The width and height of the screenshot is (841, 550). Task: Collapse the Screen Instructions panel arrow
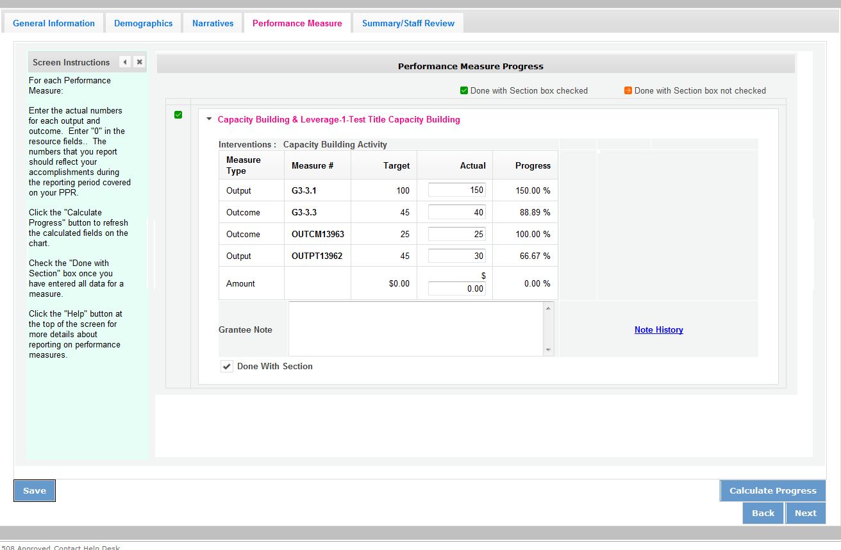[x=125, y=62]
